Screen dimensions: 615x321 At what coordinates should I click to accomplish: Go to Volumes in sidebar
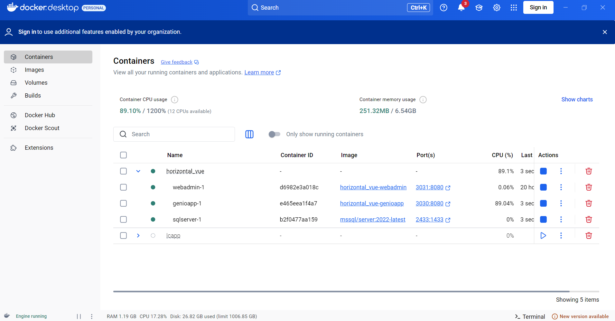pyautogui.click(x=48, y=83)
